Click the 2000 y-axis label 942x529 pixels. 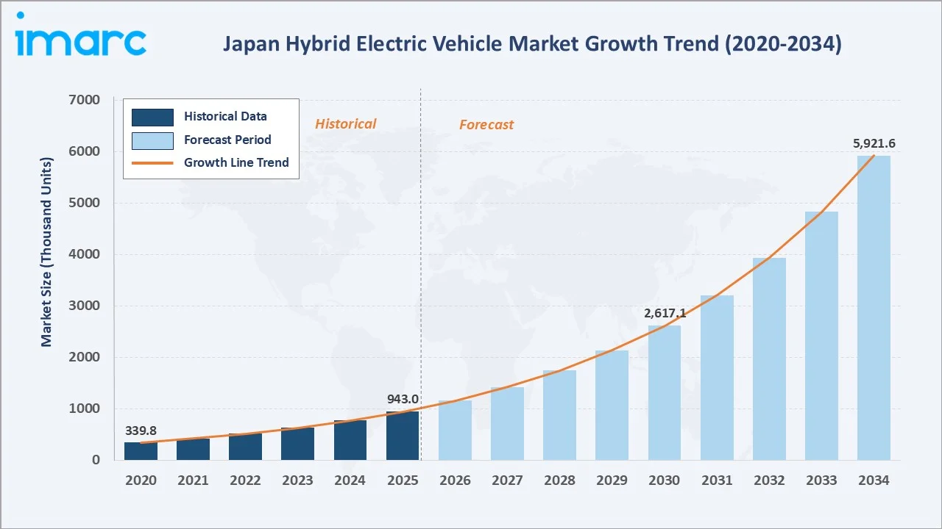pos(85,357)
